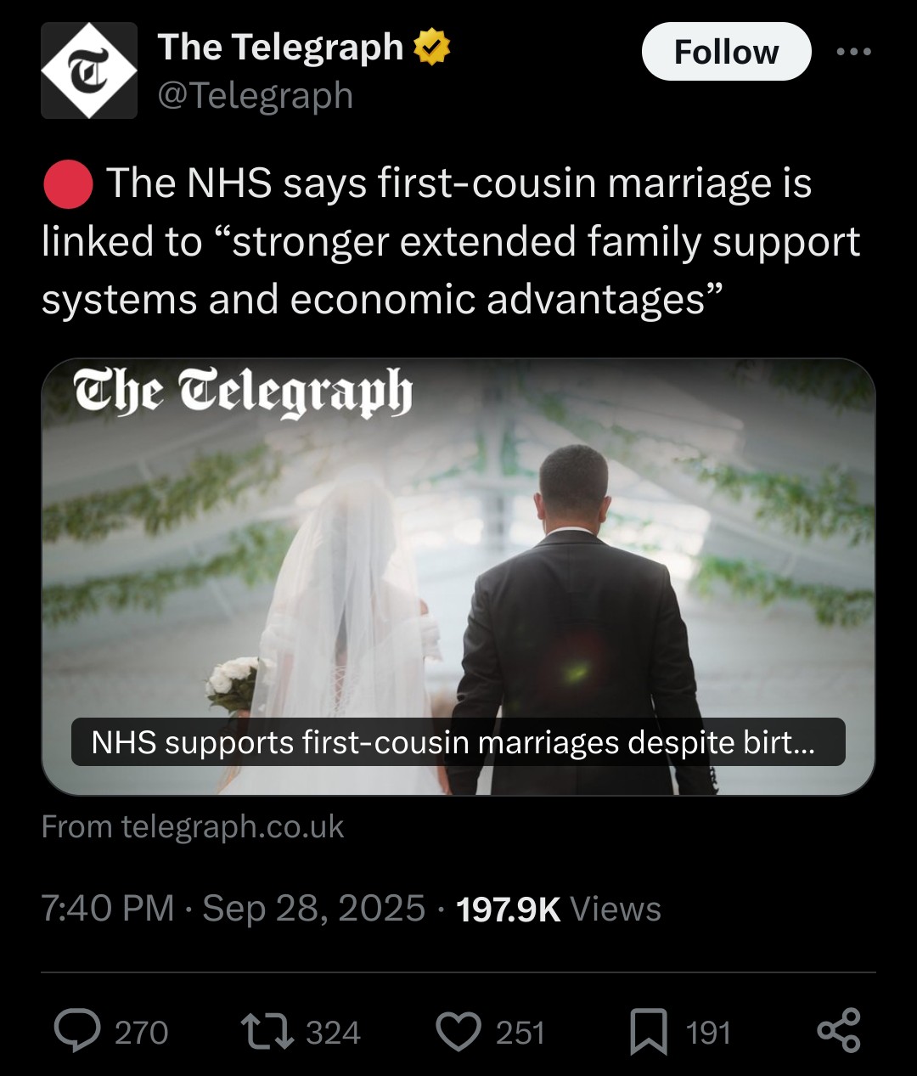Follow The Telegraph account
This screenshot has height=1076, width=917.
coord(726,52)
